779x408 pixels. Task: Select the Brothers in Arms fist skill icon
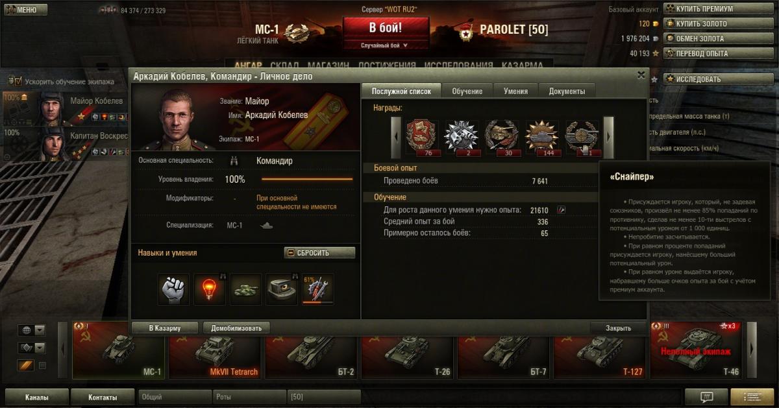coord(173,289)
